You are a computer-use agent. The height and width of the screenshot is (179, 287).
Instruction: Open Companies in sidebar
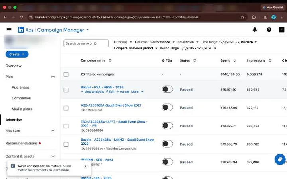click(x=21, y=98)
